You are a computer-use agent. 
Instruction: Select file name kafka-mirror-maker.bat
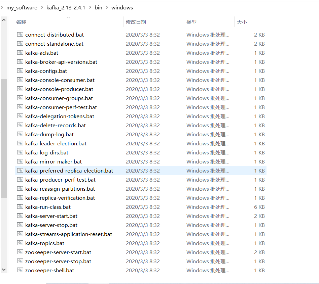pos(54,161)
